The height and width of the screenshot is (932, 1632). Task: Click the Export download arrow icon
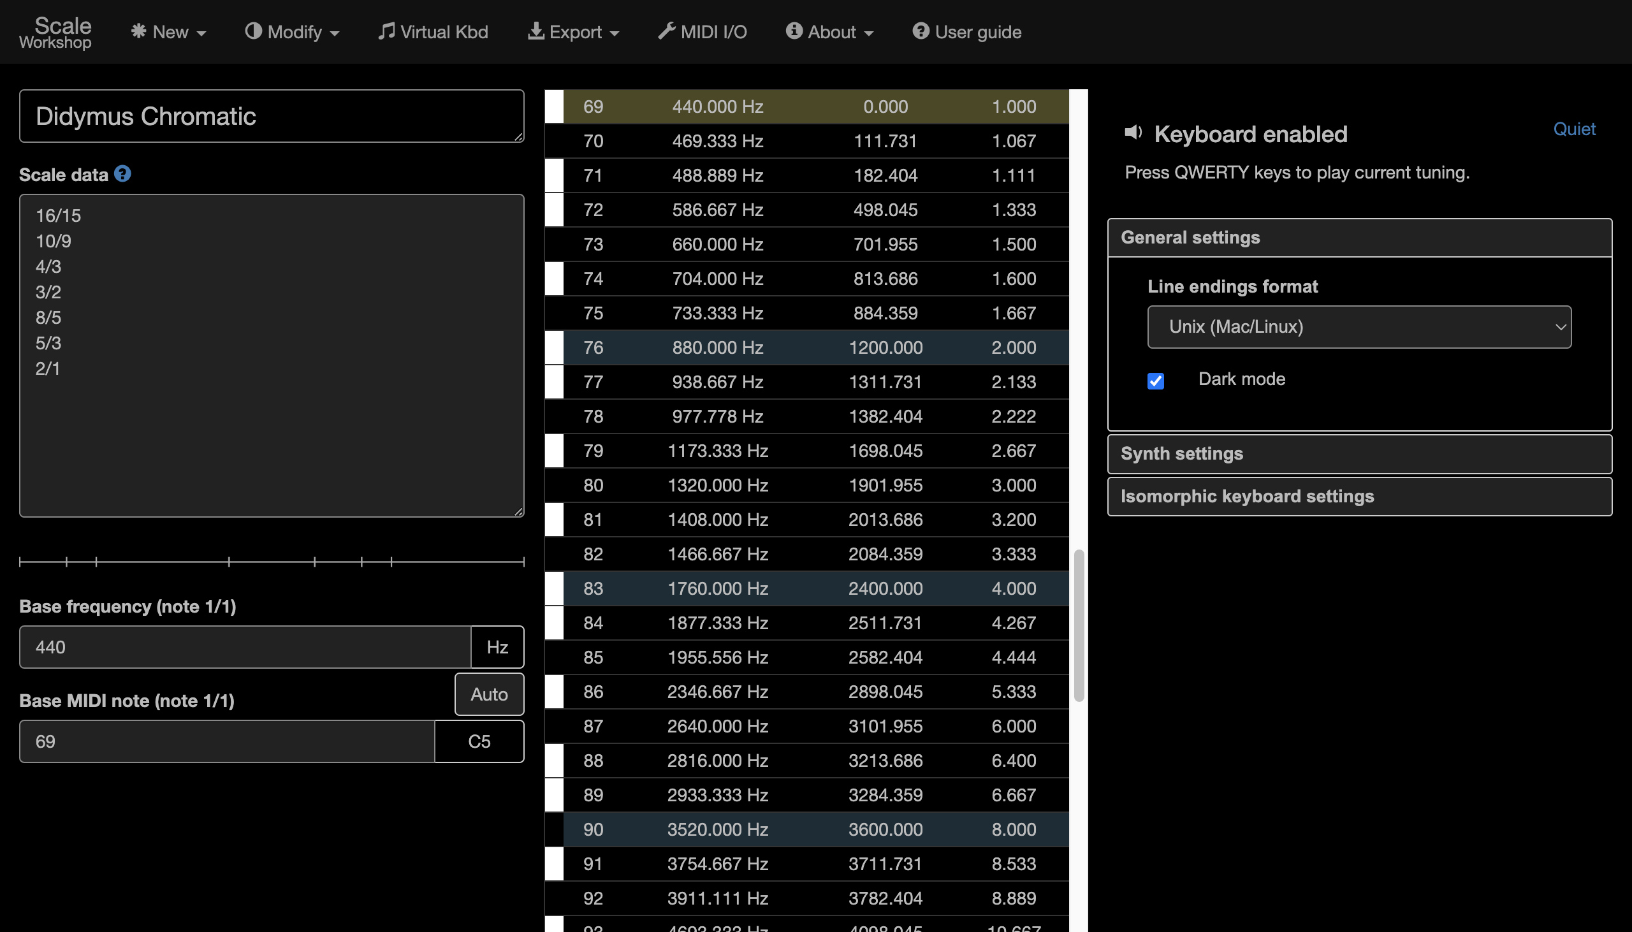tap(535, 31)
